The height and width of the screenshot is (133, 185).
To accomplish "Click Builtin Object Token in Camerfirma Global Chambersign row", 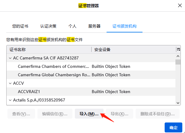I will [111, 75].
